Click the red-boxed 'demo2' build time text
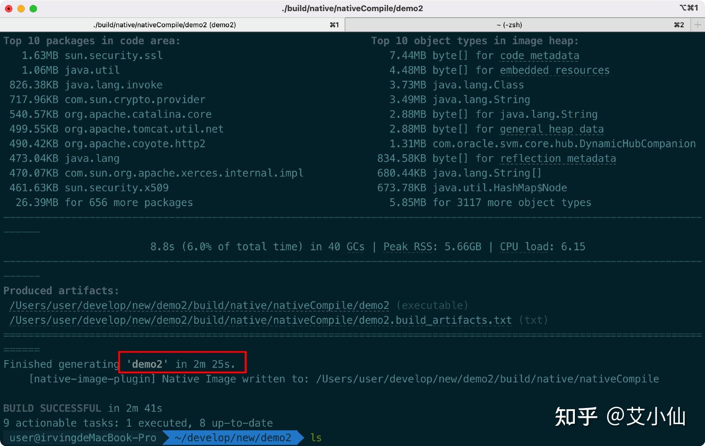This screenshot has height=446, width=705. pos(182,364)
